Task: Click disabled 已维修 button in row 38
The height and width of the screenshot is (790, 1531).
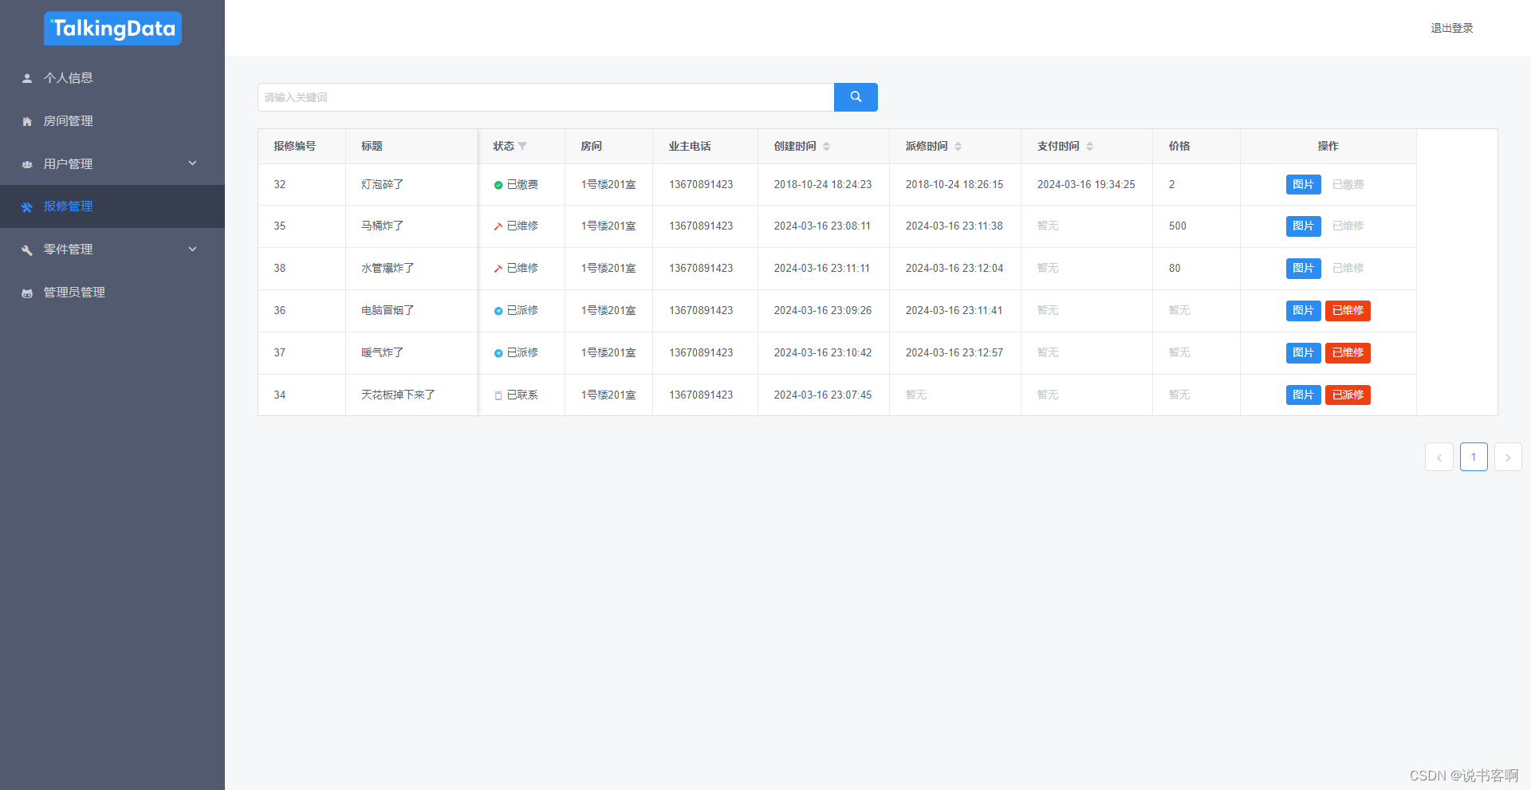Action: coord(1348,268)
